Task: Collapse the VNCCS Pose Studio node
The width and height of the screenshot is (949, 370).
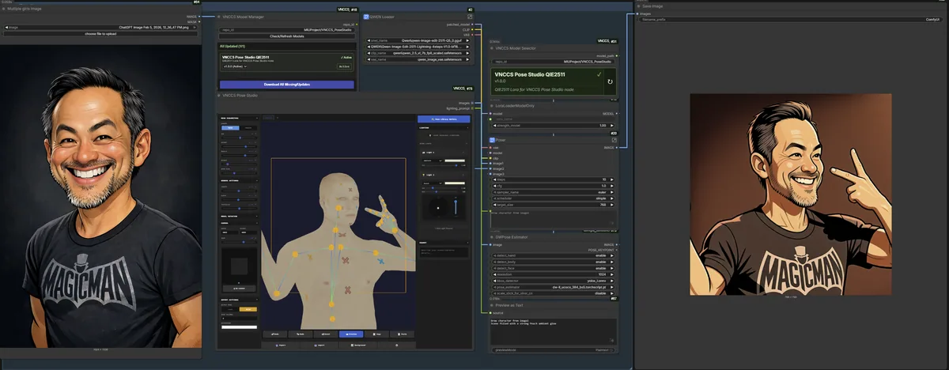Action: pyautogui.click(x=219, y=95)
